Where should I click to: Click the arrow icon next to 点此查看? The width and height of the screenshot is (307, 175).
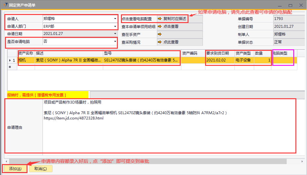(x=160, y=42)
